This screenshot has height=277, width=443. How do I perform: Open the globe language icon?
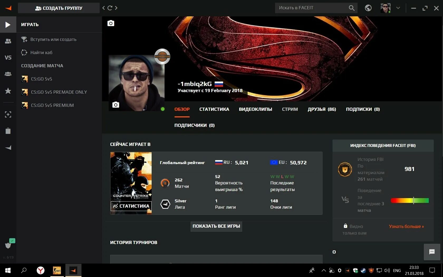click(368, 8)
